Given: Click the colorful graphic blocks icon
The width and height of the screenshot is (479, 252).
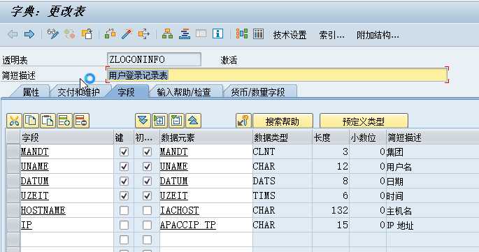Looking at the screenshot, I should (242, 34).
